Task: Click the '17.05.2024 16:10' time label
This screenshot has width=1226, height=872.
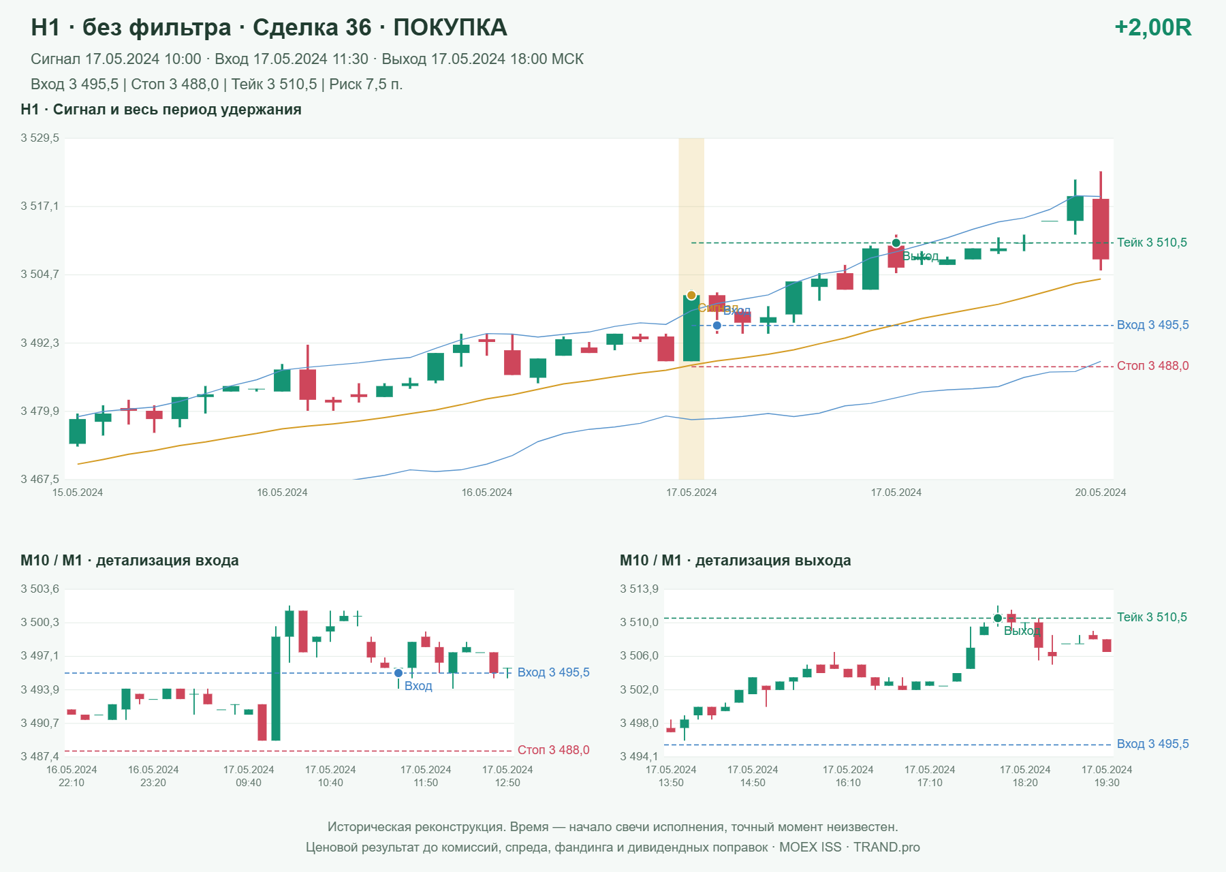Action: pos(848,776)
